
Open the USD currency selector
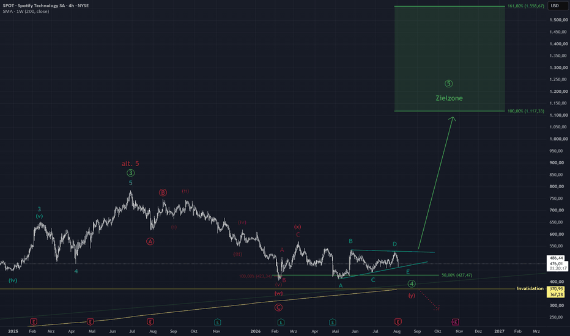[x=555, y=5]
